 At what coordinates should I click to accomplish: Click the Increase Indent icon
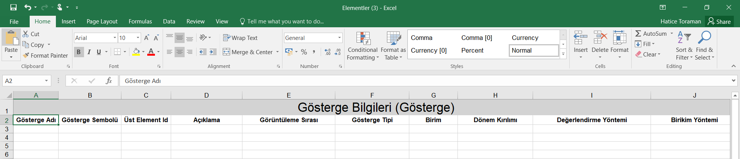click(213, 52)
